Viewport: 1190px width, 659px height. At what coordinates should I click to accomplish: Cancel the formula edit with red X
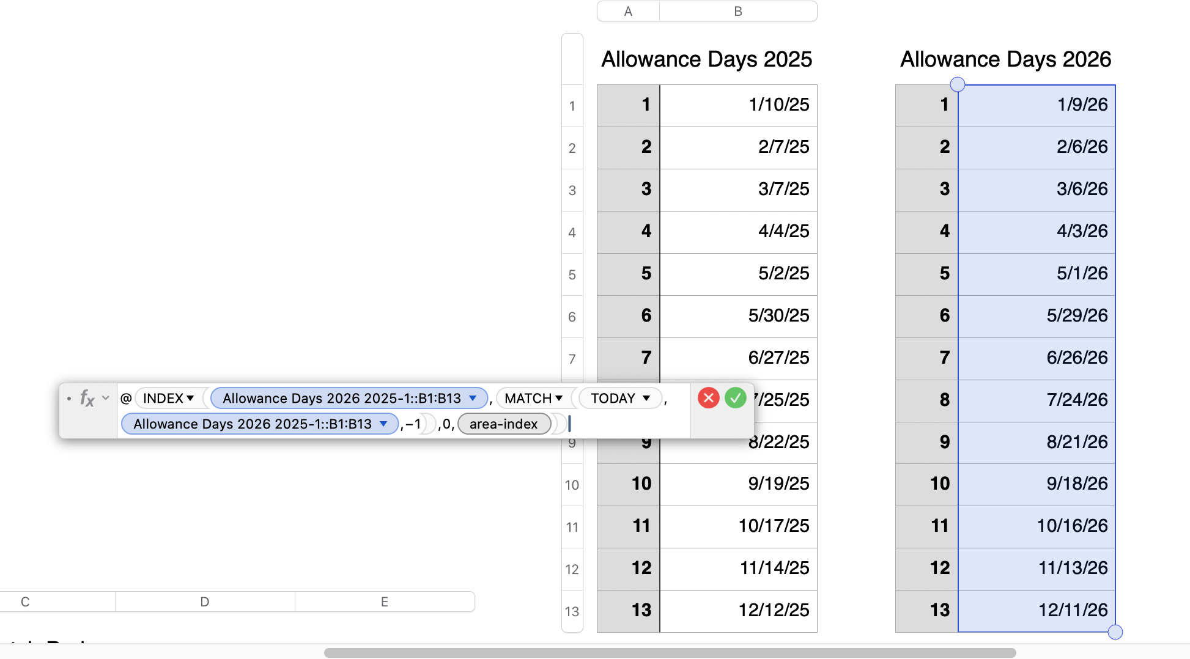(708, 399)
